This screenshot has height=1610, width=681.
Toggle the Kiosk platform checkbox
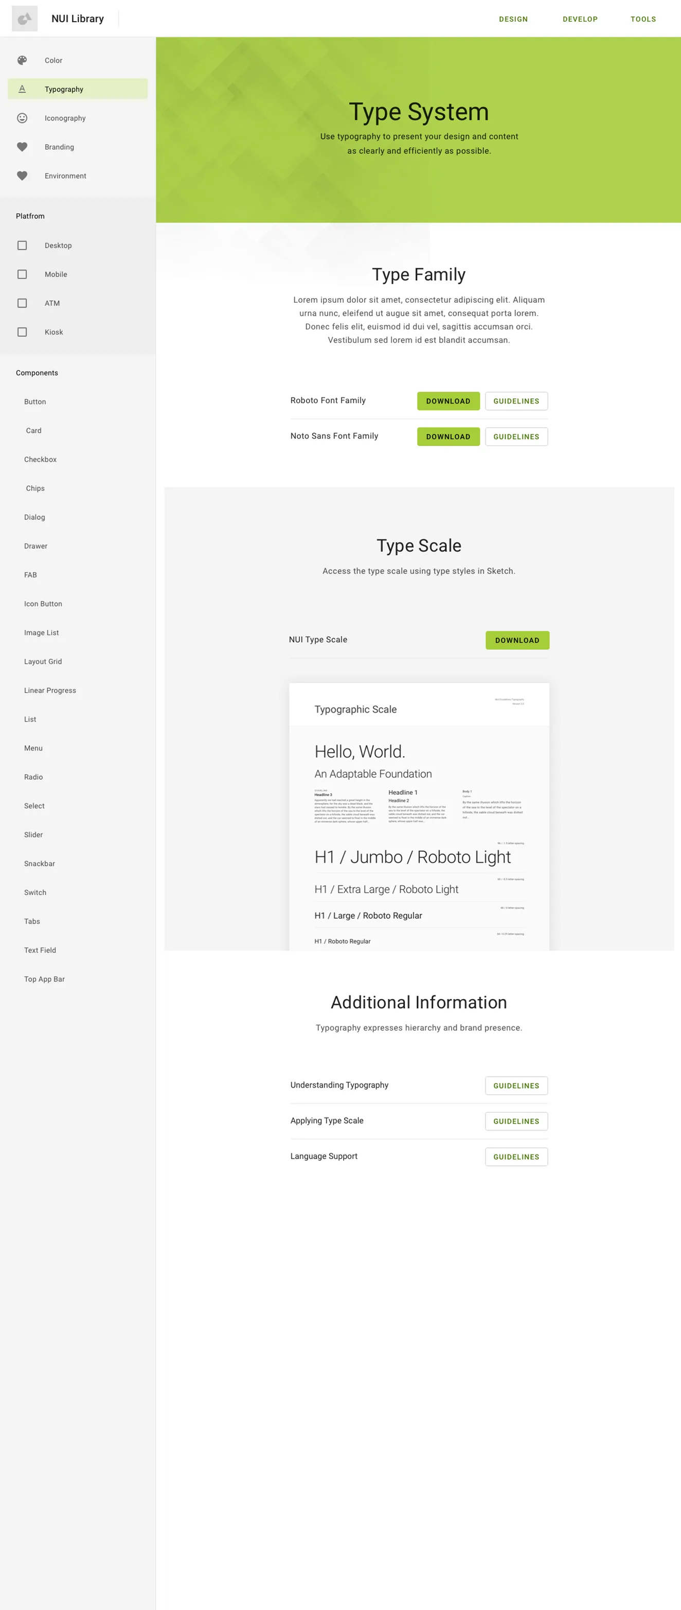(x=22, y=332)
